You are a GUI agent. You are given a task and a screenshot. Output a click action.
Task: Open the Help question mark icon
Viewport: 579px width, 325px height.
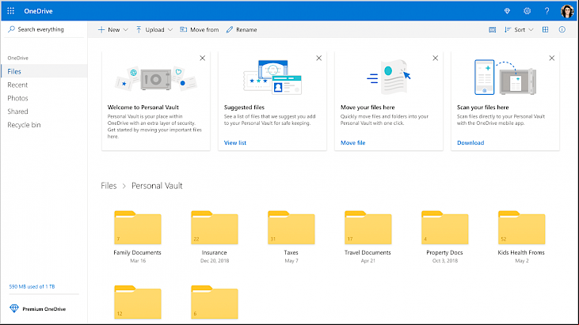click(547, 11)
